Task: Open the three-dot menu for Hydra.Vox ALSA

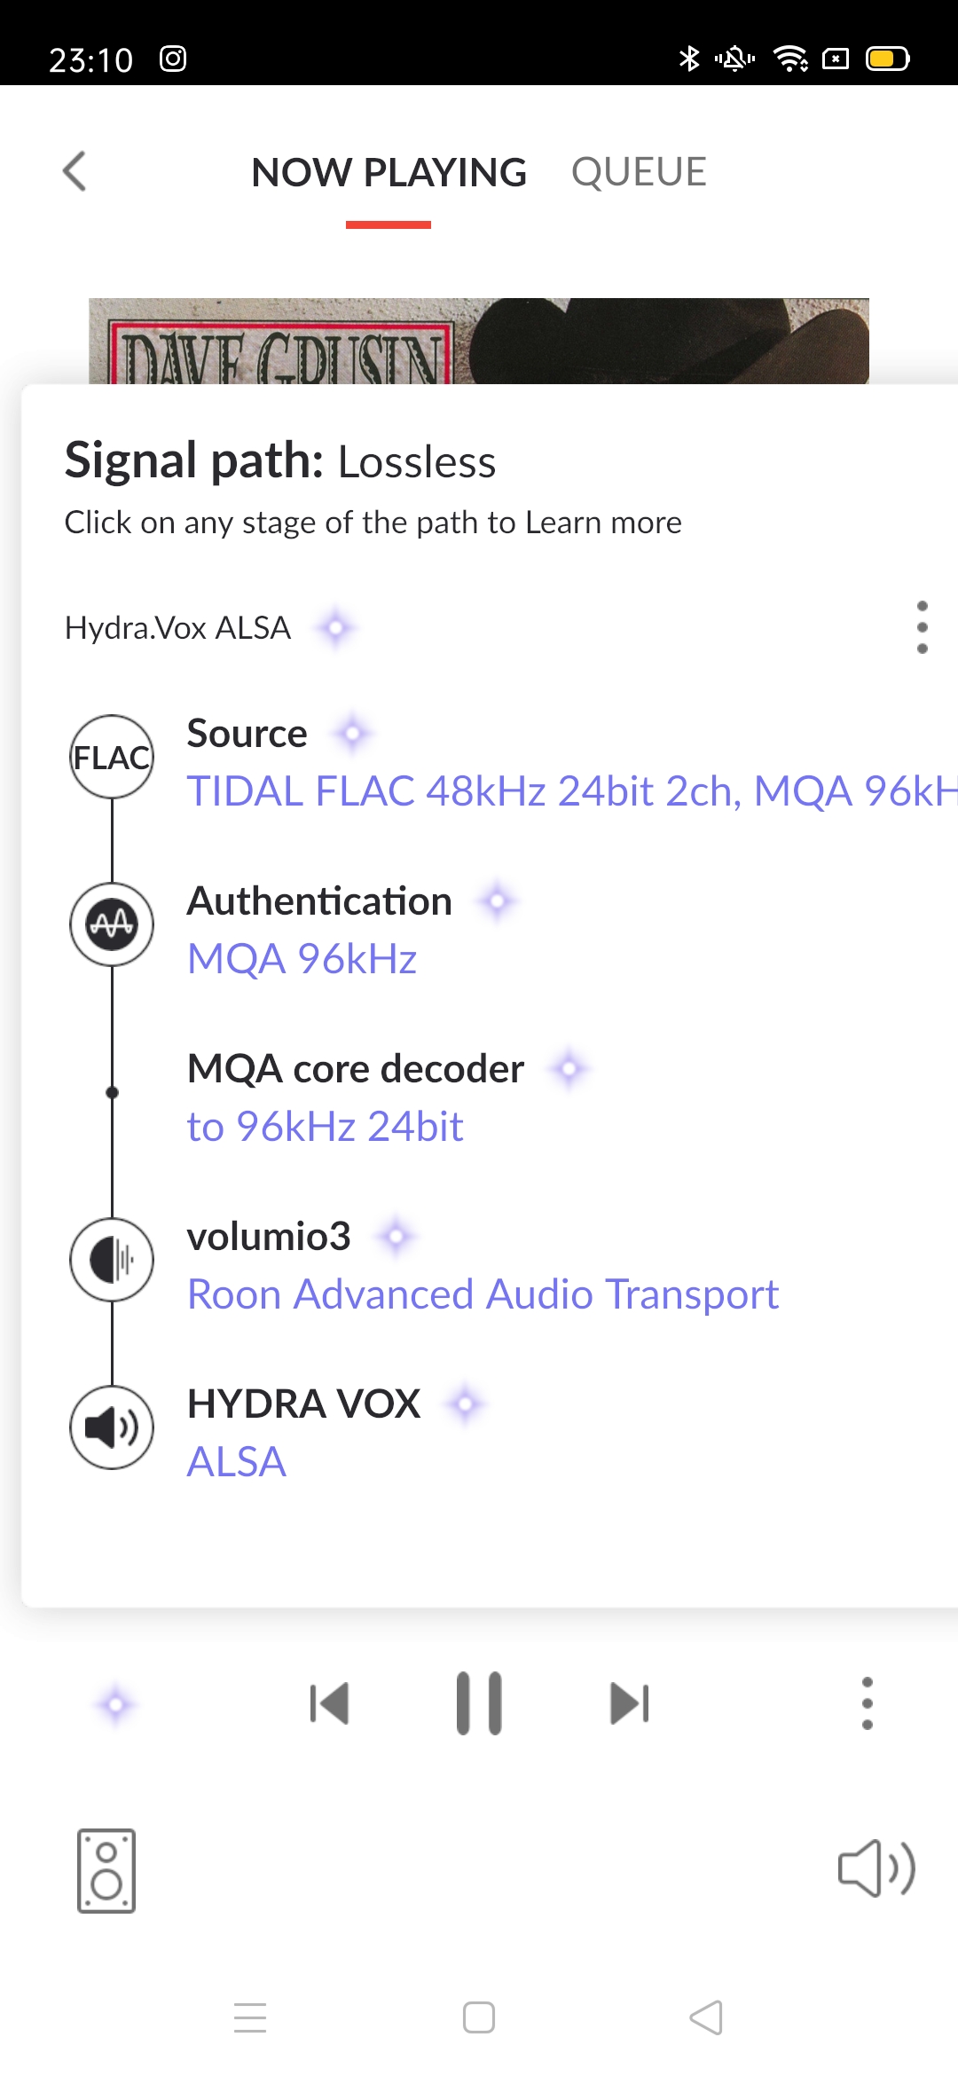Action: pos(923,627)
